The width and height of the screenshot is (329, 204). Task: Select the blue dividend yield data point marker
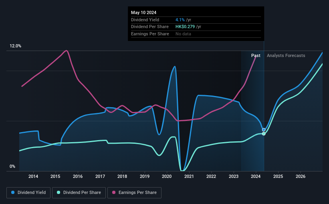264,130
